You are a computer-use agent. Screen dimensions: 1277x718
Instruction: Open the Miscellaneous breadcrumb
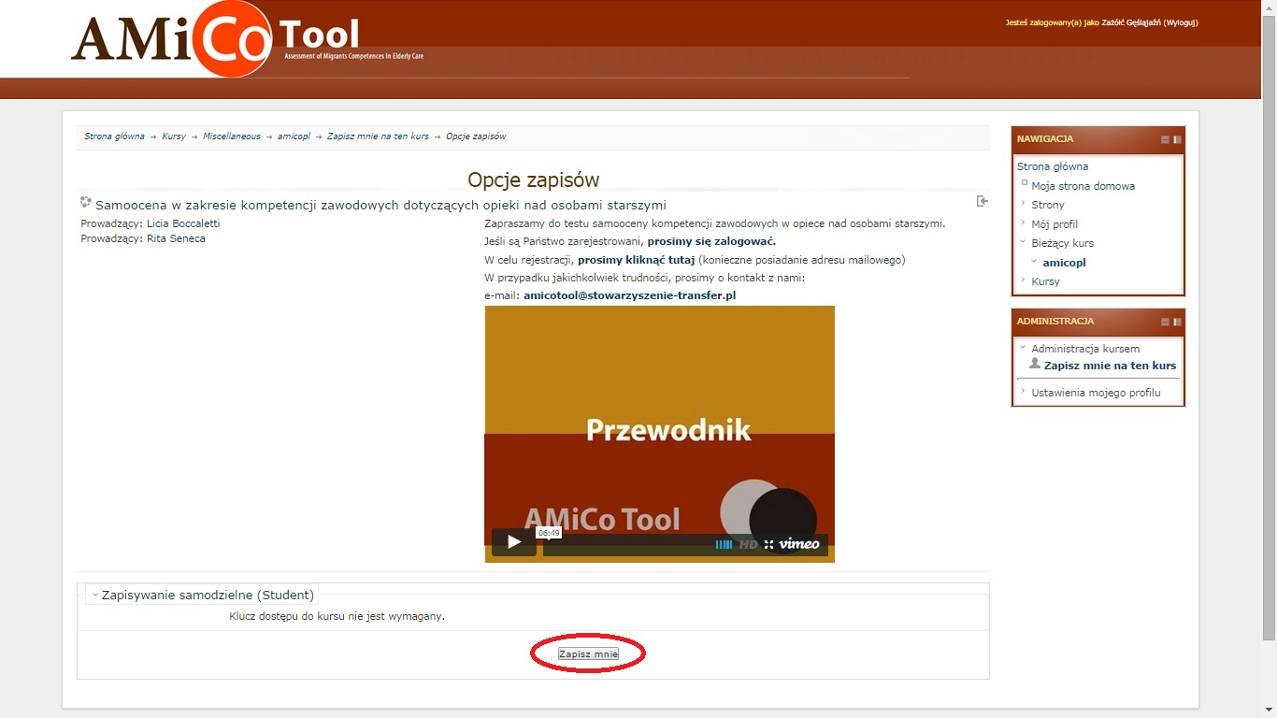click(232, 136)
